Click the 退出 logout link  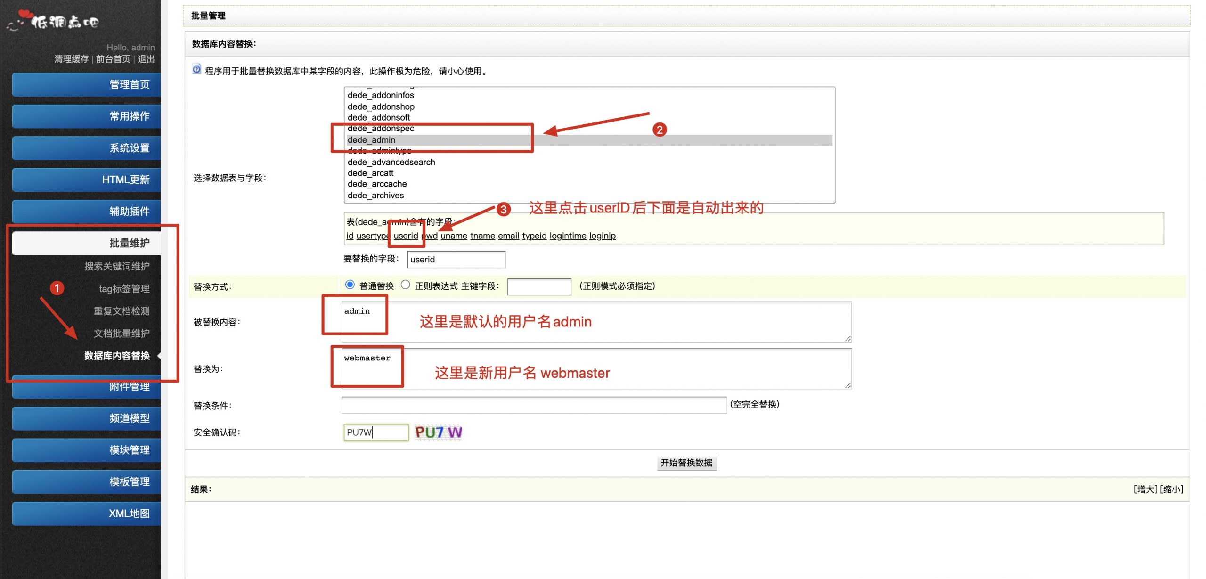coord(146,59)
